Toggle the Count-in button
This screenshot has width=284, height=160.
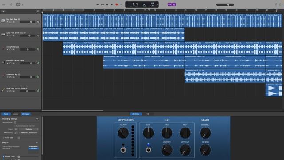170,4
